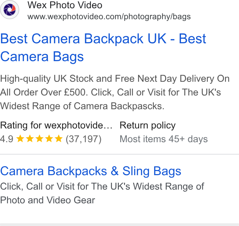Click the 4.9 rating score
Image resolution: width=239 pixels, height=226 pixels.
[7, 139]
